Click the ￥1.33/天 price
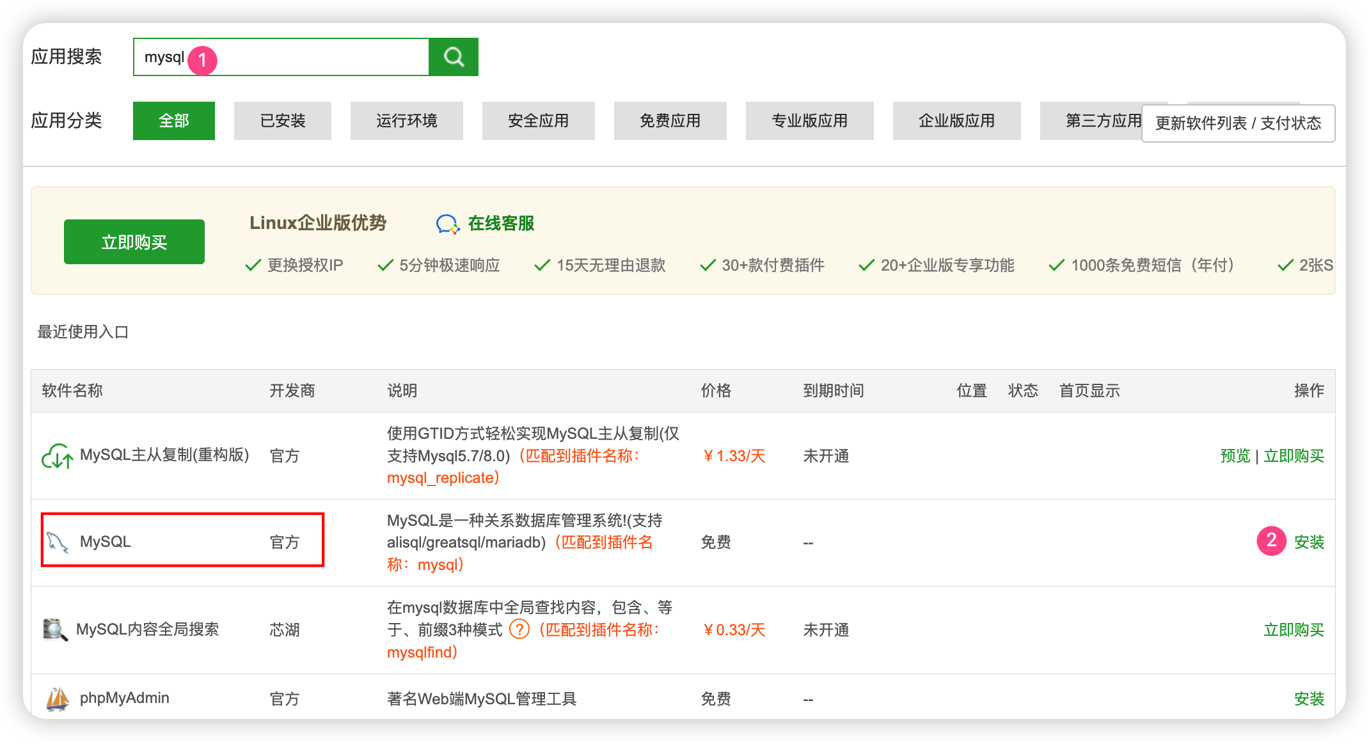The height and width of the screenshot is (742, 1369). [x=733, y=456]
